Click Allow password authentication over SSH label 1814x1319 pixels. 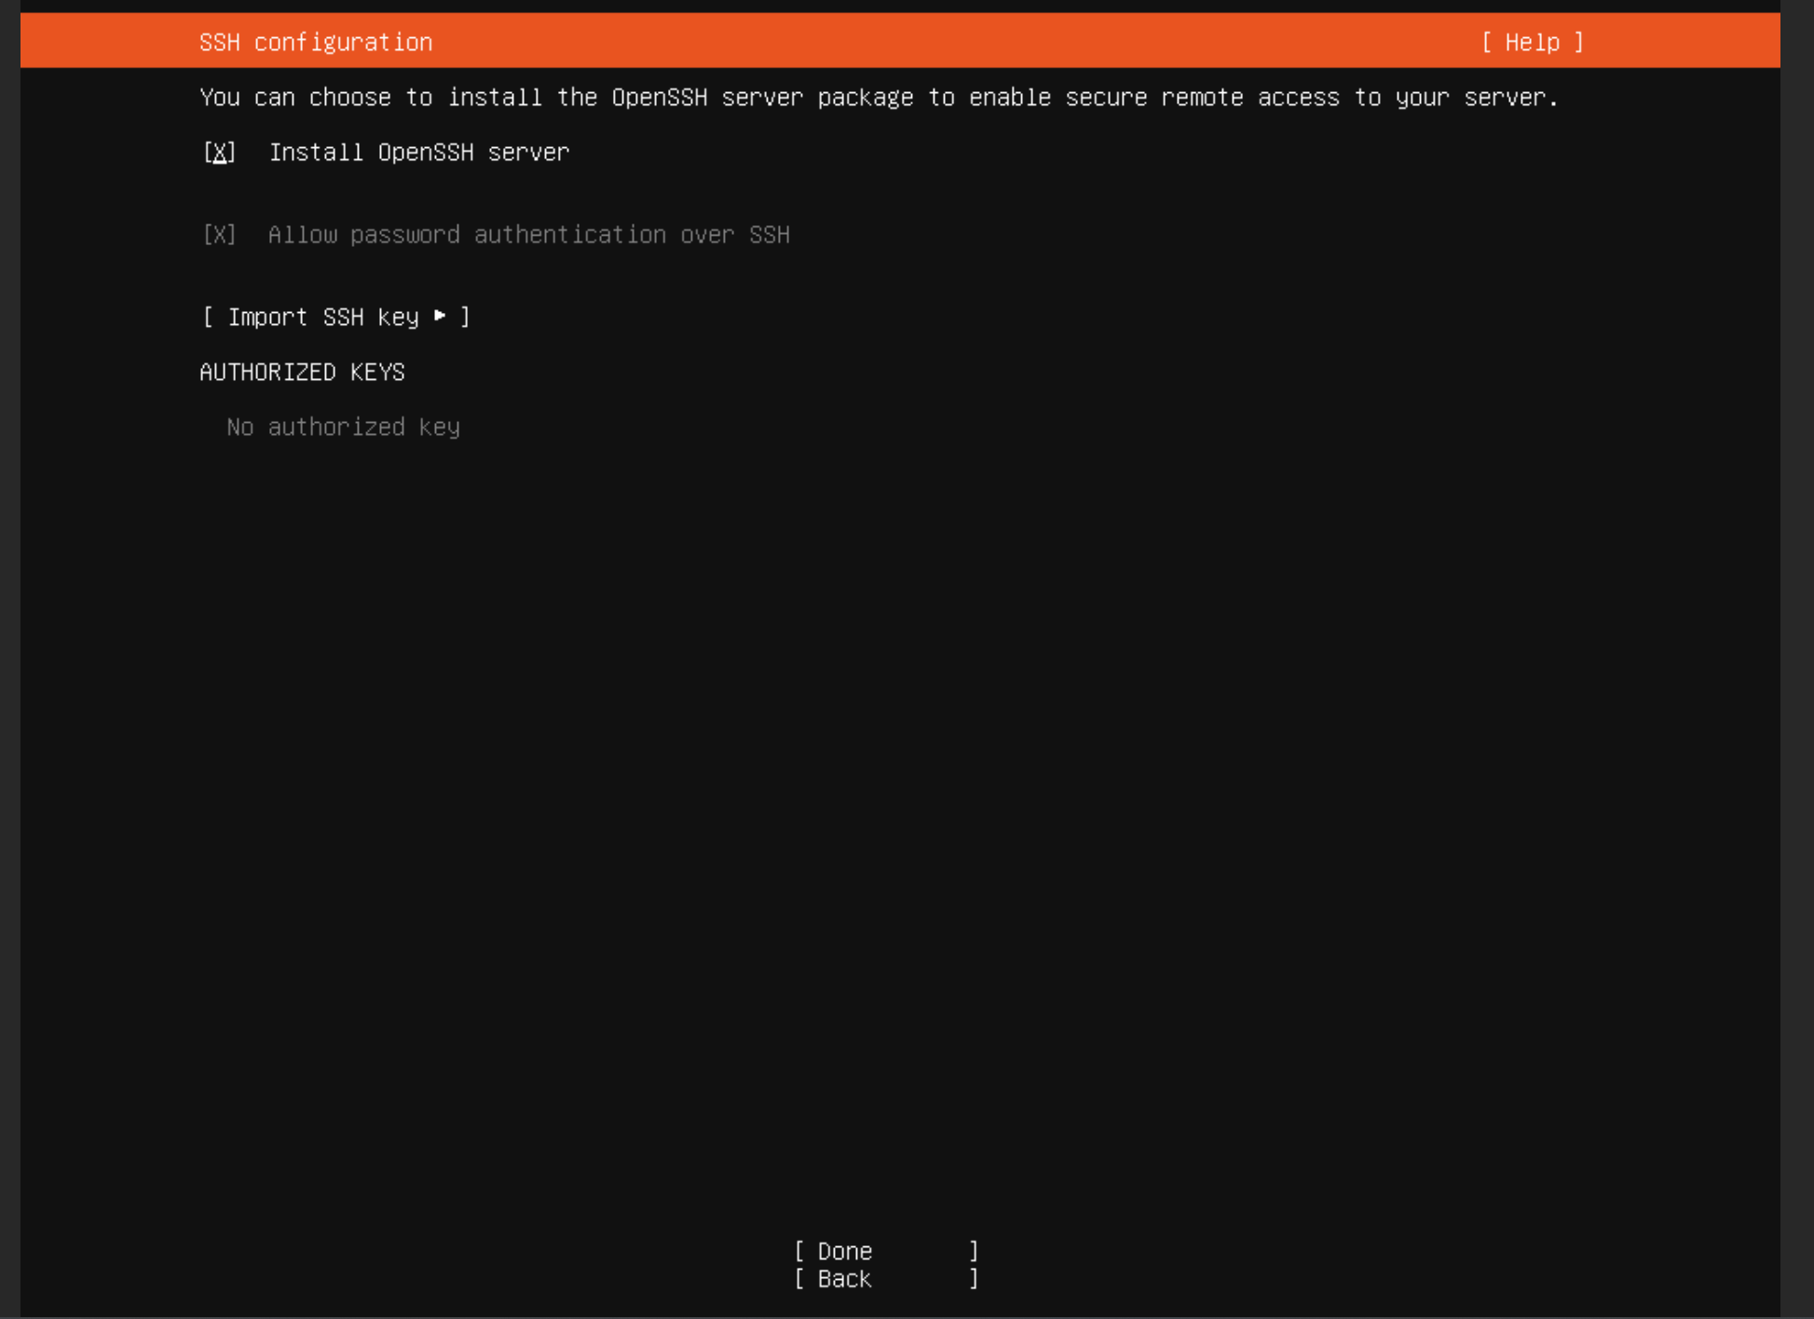(x=528, y=235)
